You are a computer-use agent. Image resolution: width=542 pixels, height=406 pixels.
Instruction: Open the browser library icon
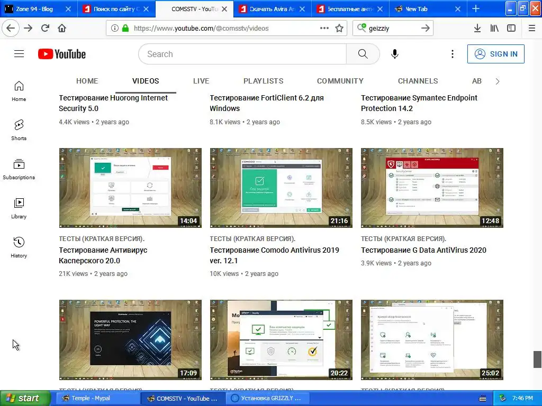coord(494,28)
